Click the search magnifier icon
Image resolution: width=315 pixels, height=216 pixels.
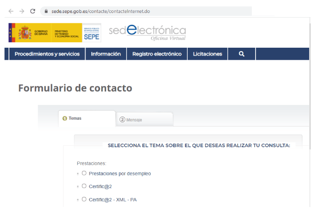pos(242,54)
